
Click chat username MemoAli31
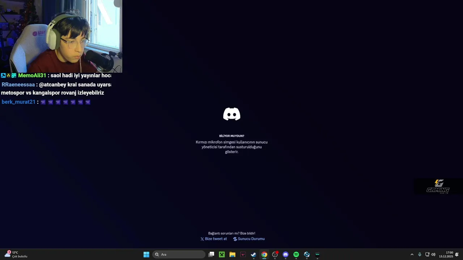click(32, 75)
